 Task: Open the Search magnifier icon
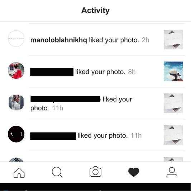point(57,172)
